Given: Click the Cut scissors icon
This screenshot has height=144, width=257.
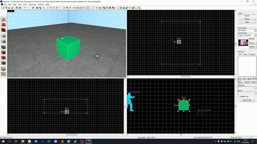Looking at the screenshot, I should pos(64,8).
